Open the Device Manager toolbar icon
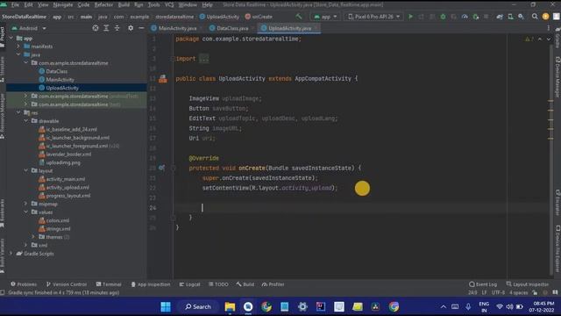561x316 pixels. click(510, 17)
